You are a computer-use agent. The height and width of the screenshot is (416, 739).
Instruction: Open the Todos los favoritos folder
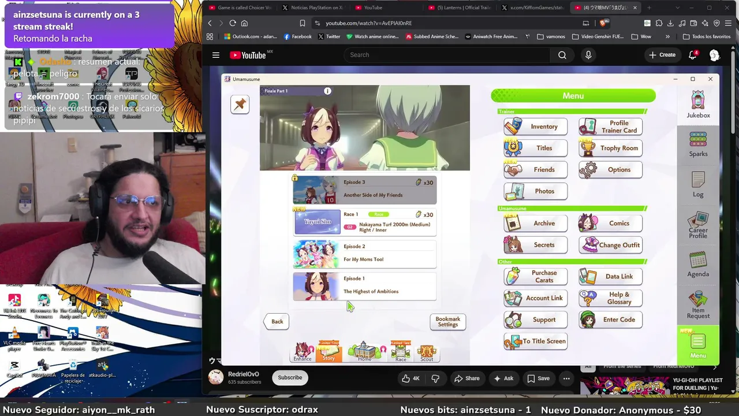coord(707,36)
